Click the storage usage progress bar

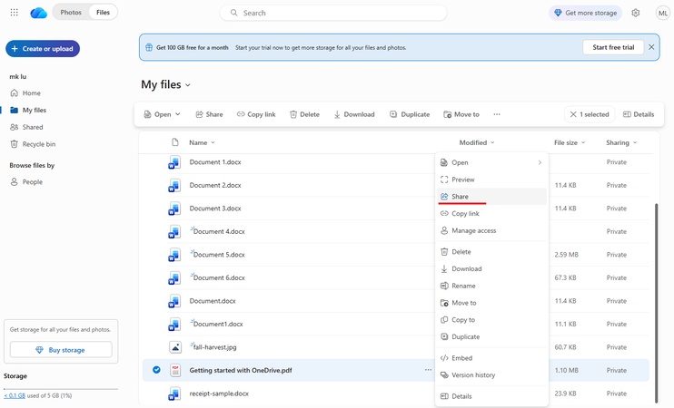[61, 389]
